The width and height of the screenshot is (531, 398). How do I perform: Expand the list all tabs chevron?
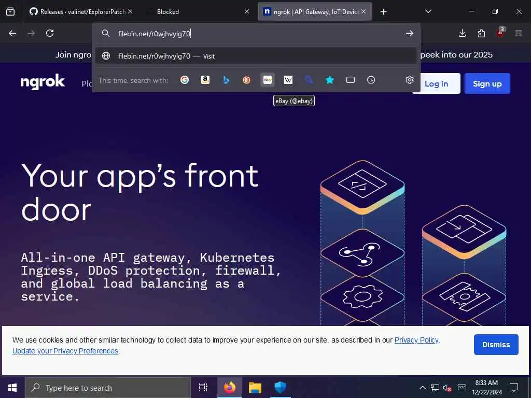(428, 11)
